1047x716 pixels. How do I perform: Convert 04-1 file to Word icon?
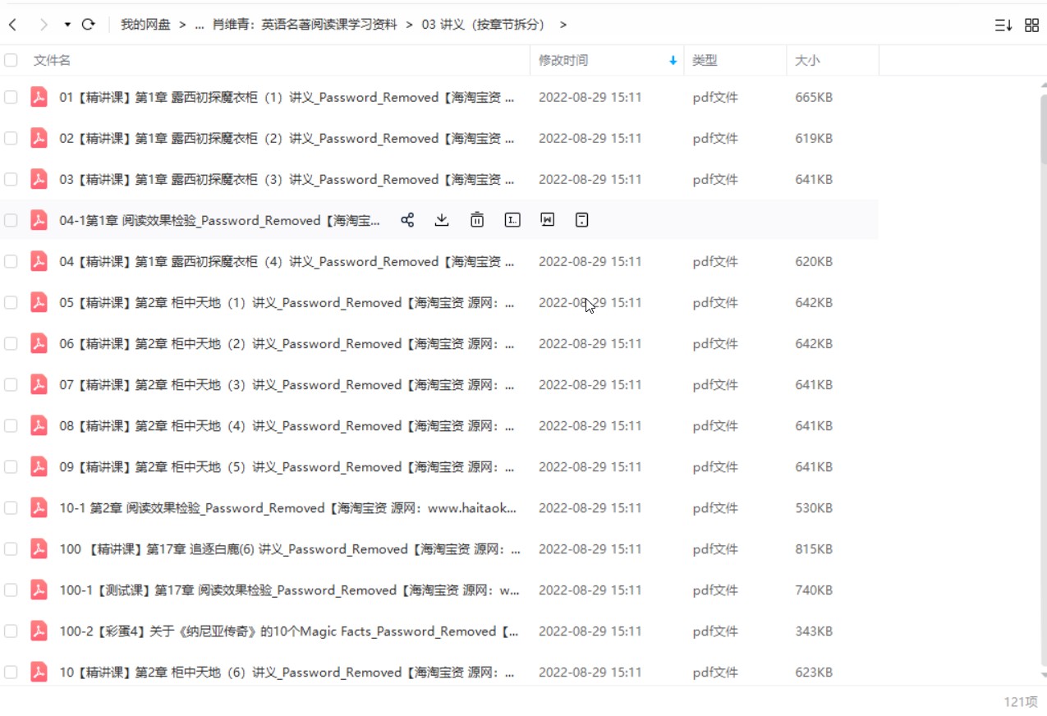point(548,220)
